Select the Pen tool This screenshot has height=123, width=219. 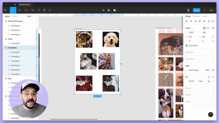(x=33, y=10)
